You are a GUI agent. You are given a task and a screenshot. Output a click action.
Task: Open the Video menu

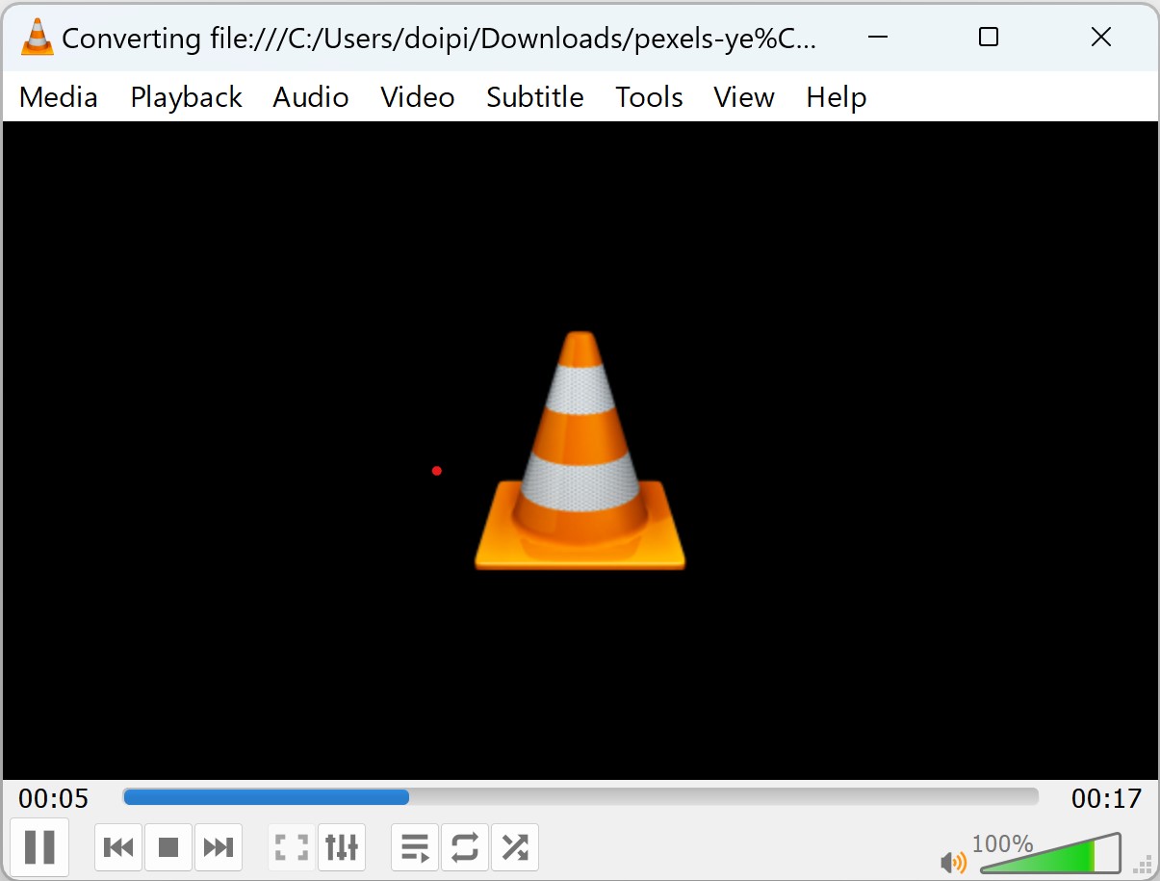coord(418,97)
